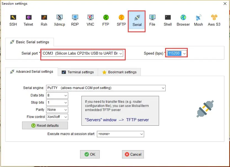The image size is (230, 167).
Task: Choose the Browser session icon
Action: pos(183,20)
